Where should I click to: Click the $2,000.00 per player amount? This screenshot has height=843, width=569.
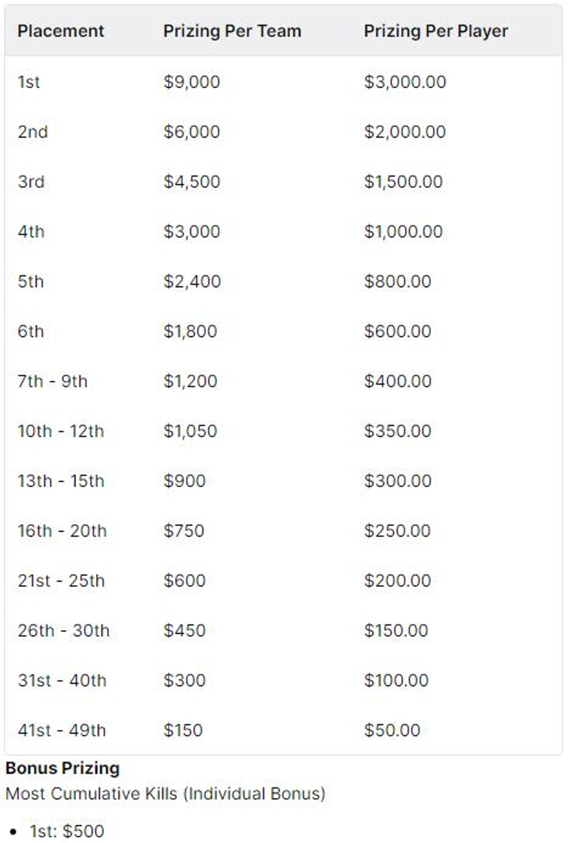(405, 132)
